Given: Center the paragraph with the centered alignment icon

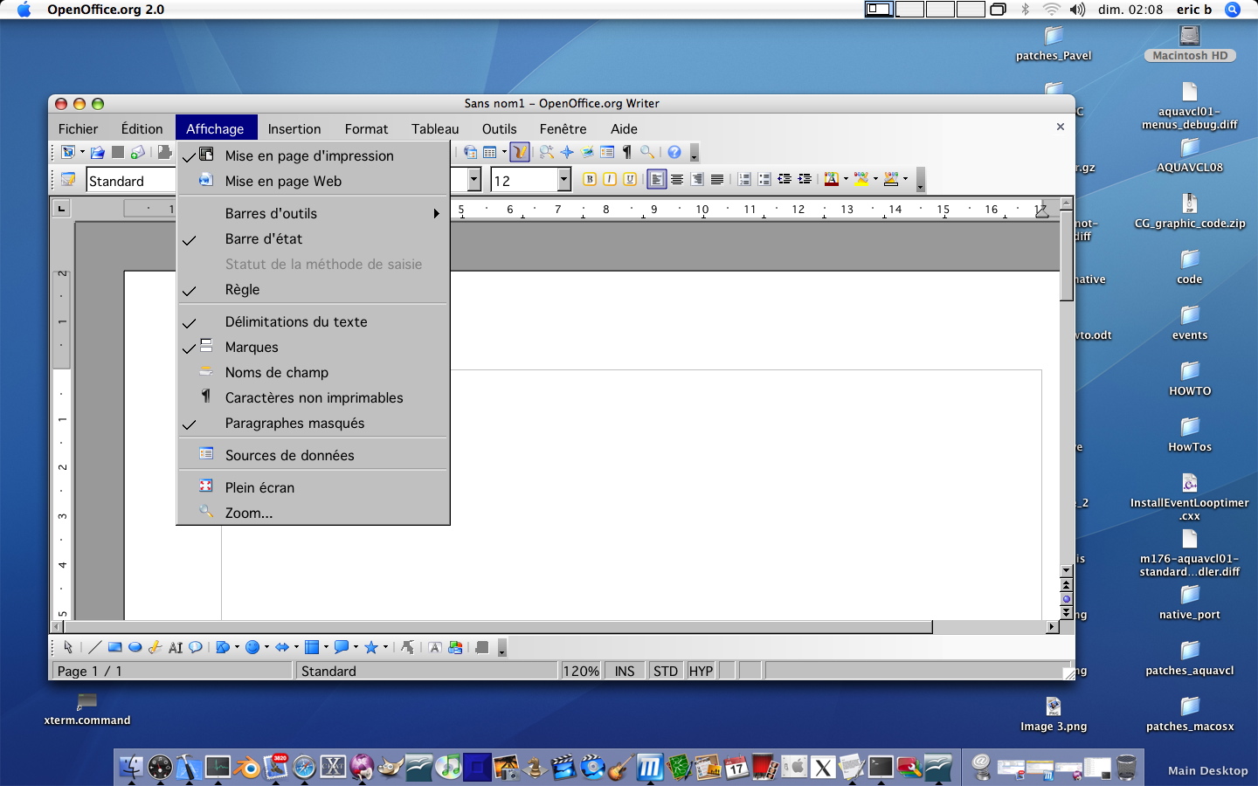Looking at the screenshot, I should (677, 179).
